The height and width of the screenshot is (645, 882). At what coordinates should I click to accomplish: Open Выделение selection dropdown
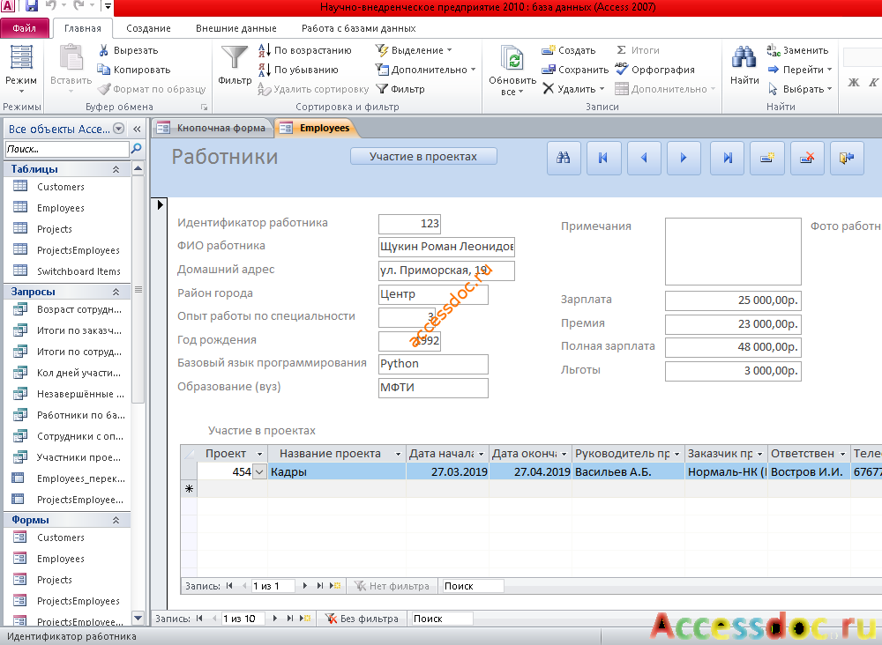[414, 50]
